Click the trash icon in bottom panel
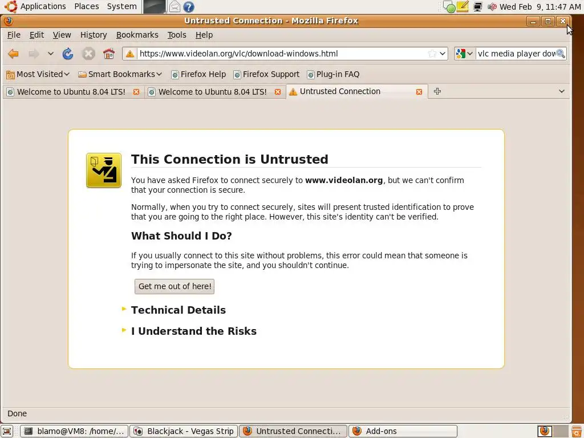The image size is (584, 438). tap(577, 432)
